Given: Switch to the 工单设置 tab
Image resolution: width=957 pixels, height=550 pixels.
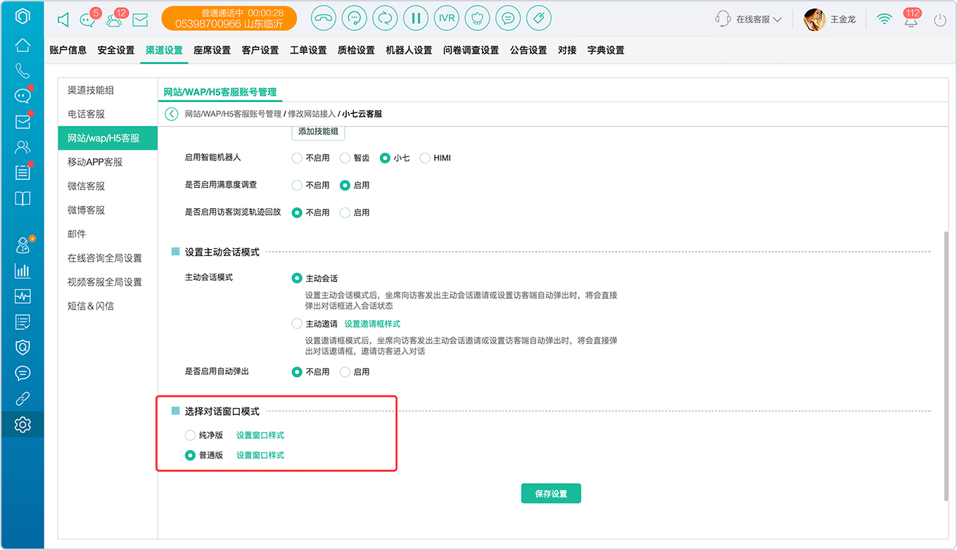Looking at the screenshot, I should click(308, 50).
